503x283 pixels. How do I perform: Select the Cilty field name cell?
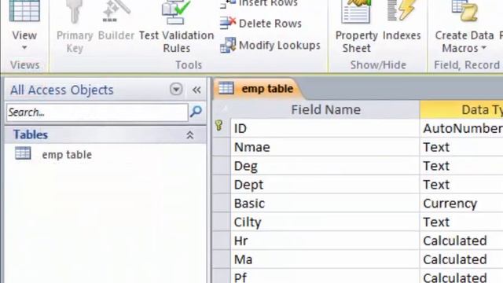[325, 222]
